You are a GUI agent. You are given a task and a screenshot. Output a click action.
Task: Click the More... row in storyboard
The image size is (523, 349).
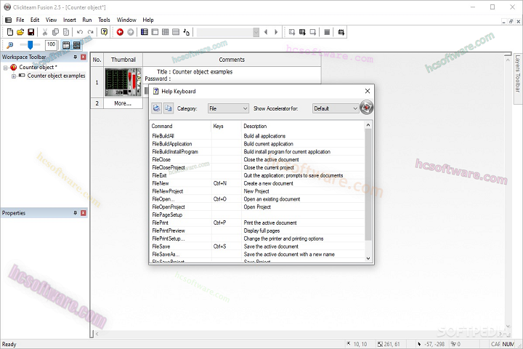coord(123,103)
